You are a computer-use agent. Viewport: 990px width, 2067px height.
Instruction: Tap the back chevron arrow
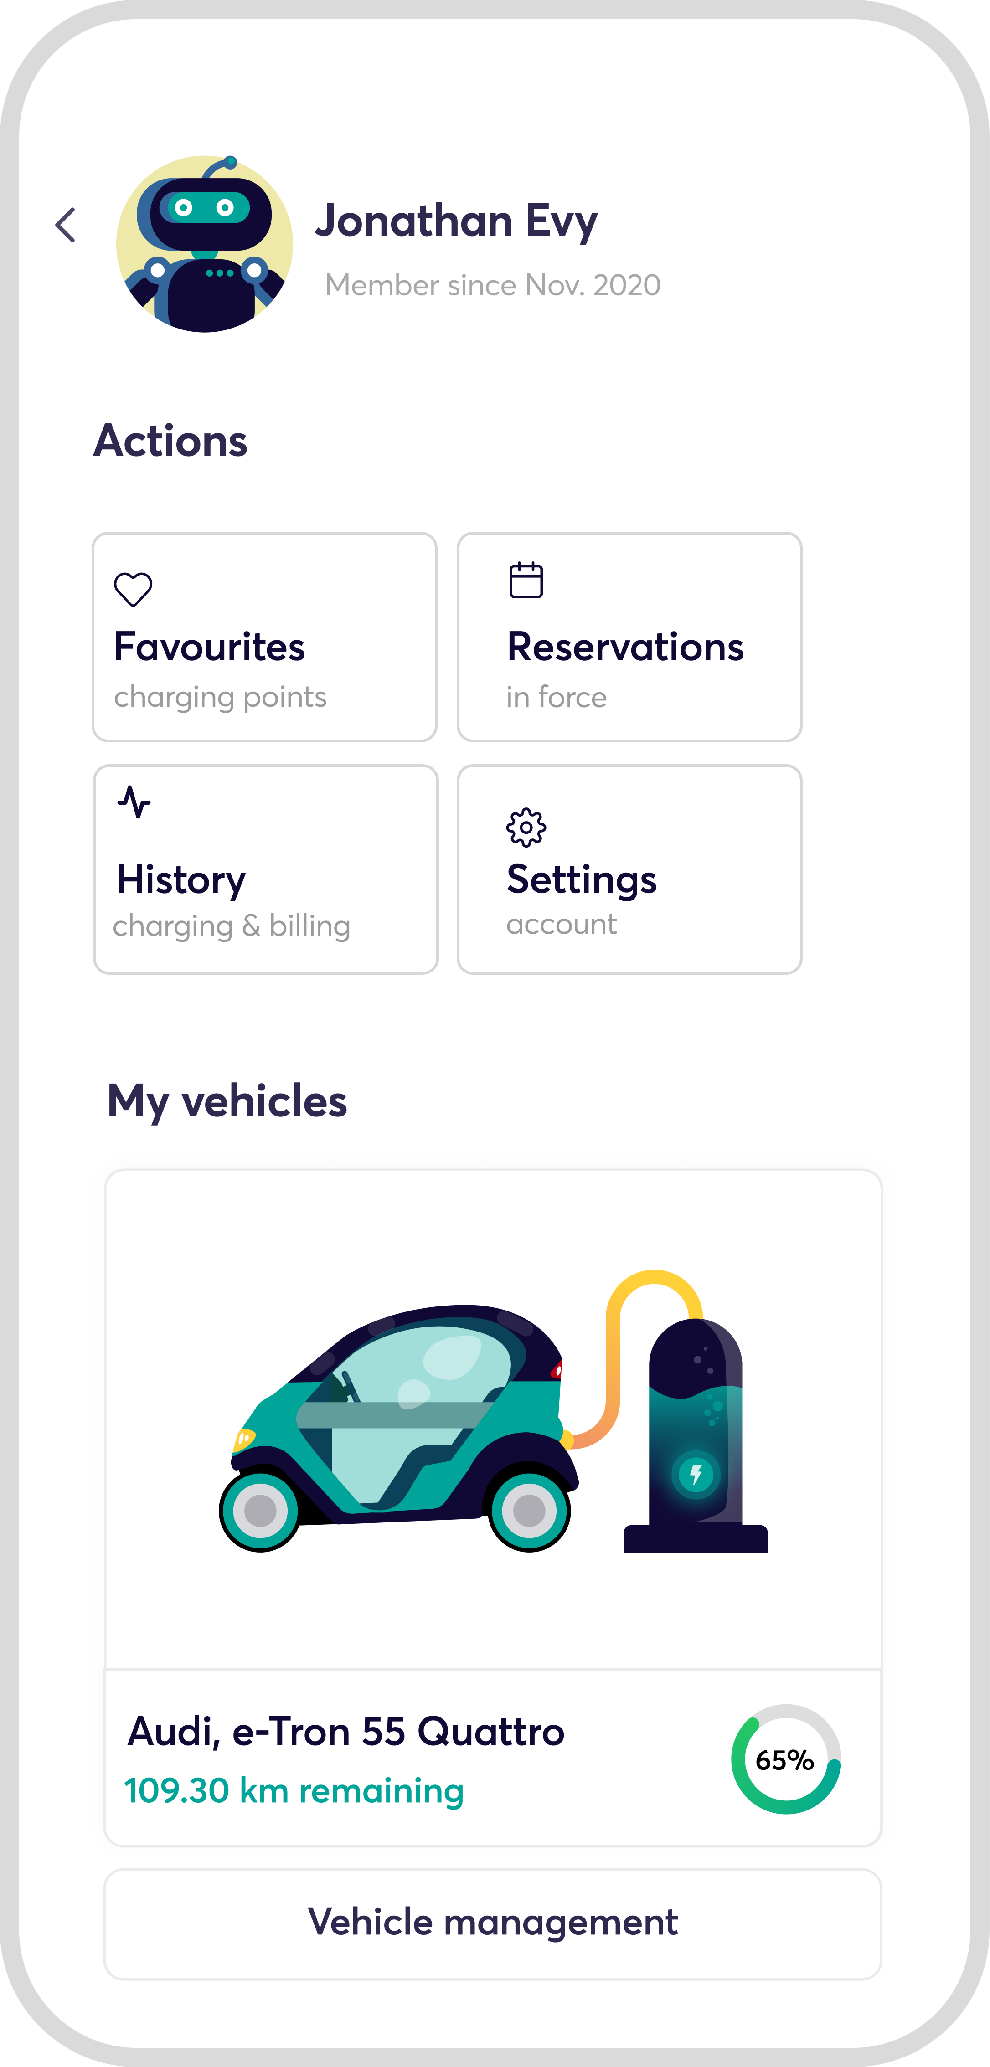(66, 225)
